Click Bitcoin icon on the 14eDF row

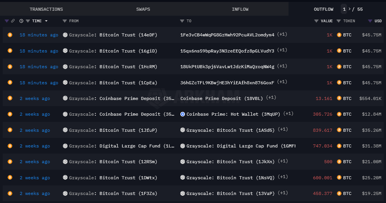coord(10,35)
